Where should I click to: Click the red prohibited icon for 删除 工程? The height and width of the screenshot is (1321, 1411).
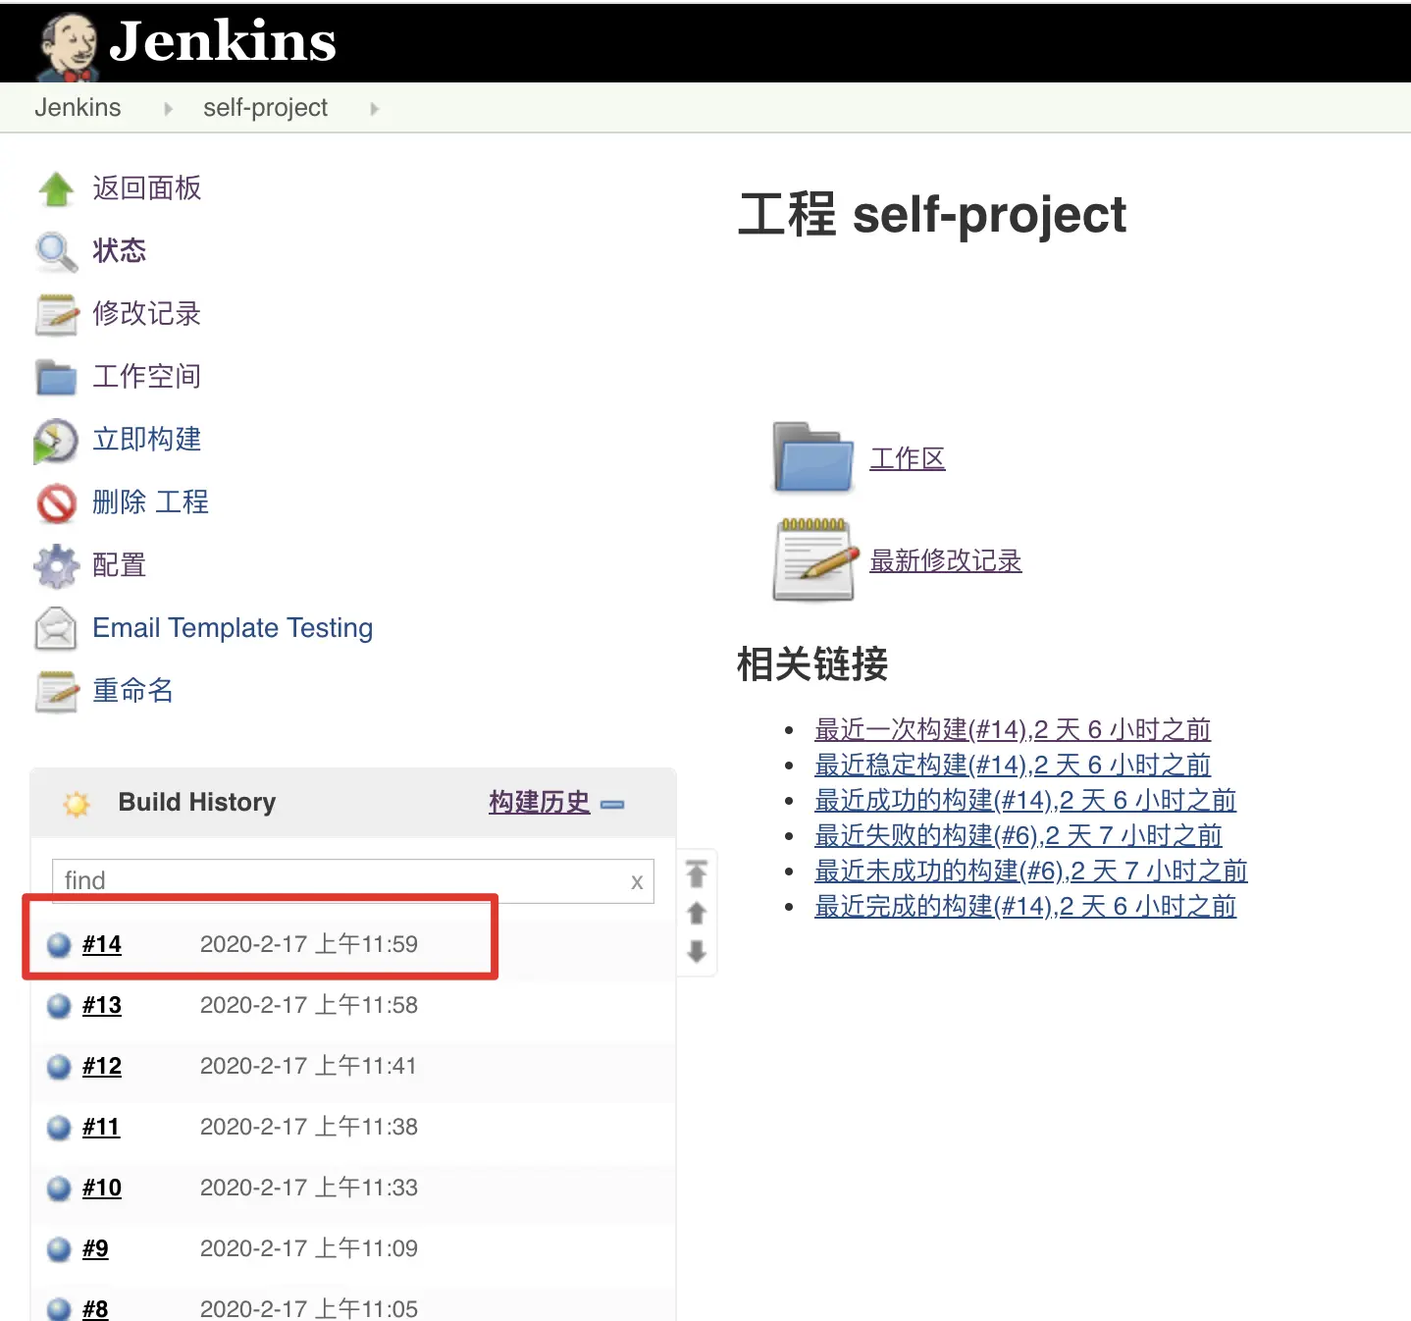(56, 503)
